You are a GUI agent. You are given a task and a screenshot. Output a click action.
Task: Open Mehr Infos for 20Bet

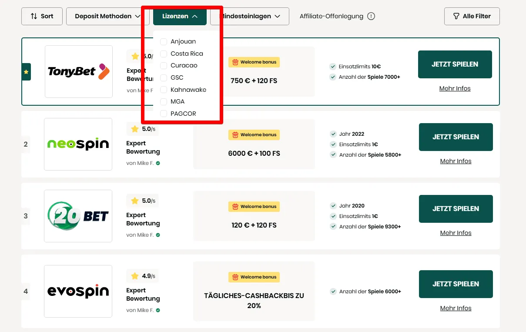point(456,233)
